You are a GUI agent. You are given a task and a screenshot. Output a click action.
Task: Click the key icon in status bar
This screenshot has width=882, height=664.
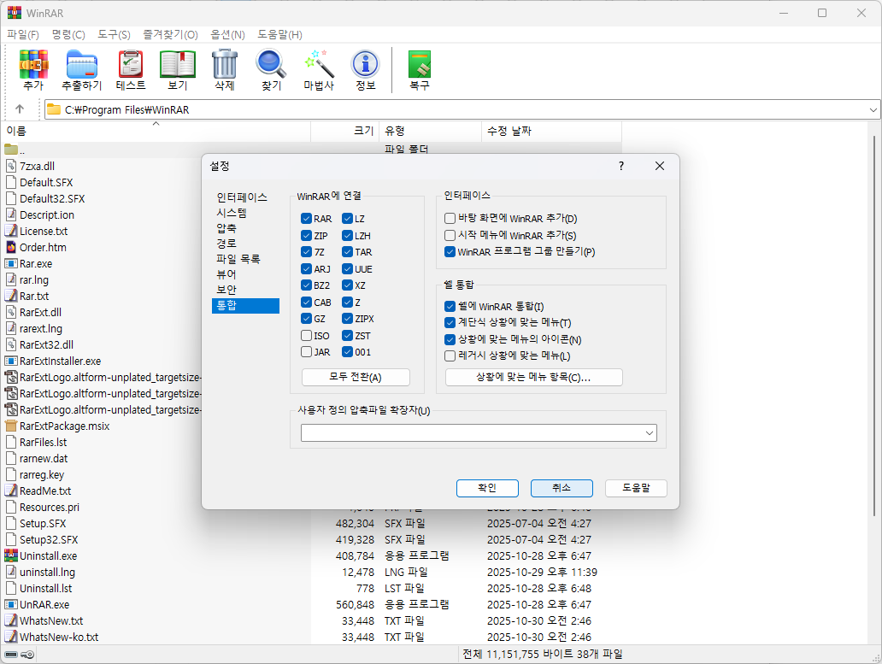[27, 655]
